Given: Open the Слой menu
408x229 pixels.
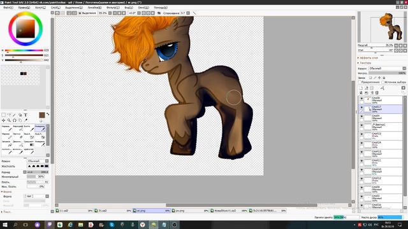Looking at the screenshot, I should coord(55,8).
